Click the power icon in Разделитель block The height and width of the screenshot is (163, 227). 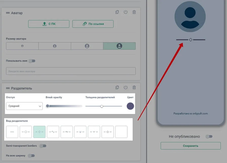click(126, 87)
